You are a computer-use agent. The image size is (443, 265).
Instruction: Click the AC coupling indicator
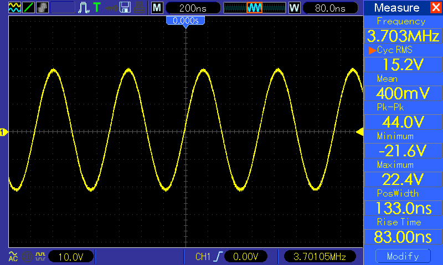(13, 256)
